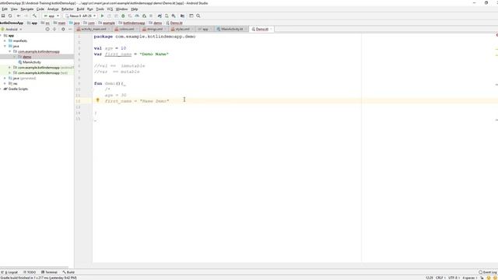Open the Event Log tool window
Image resolution: width=498 pixels, height=280 pixels.
point(488,272)
